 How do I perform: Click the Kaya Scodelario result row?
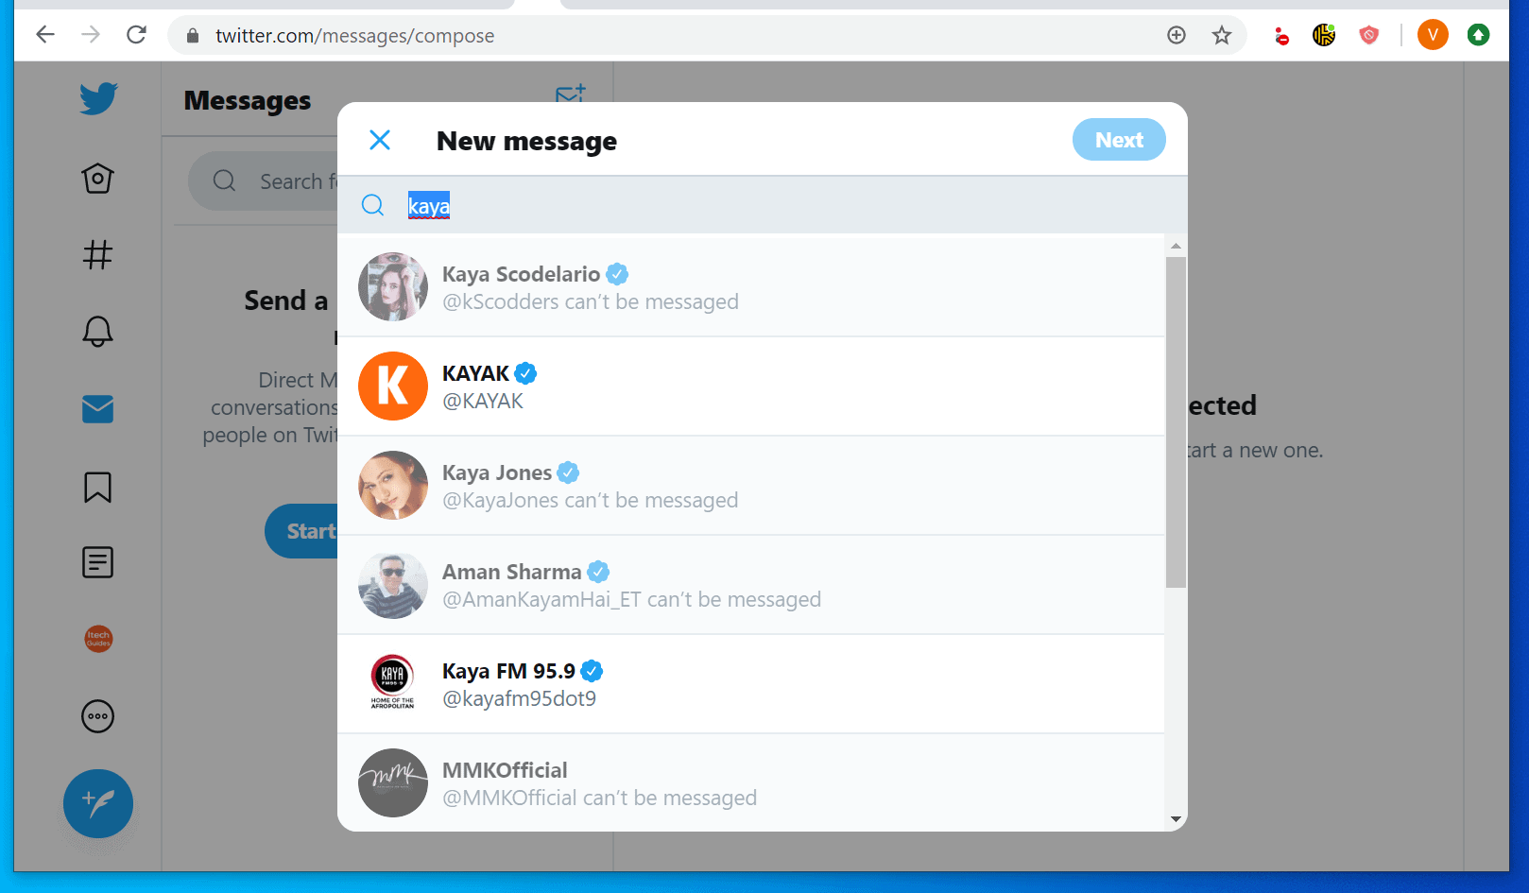[750, 286]
